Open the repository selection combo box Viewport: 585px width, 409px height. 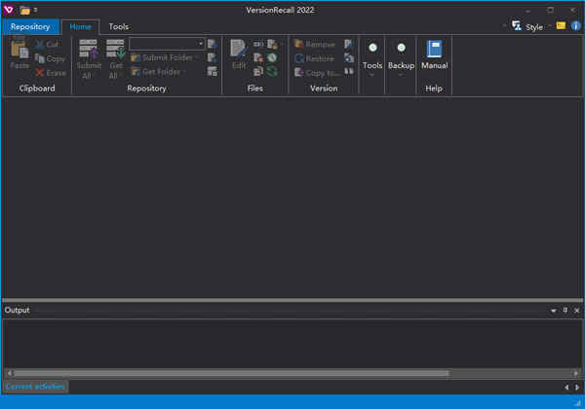[x=167, y=44]
